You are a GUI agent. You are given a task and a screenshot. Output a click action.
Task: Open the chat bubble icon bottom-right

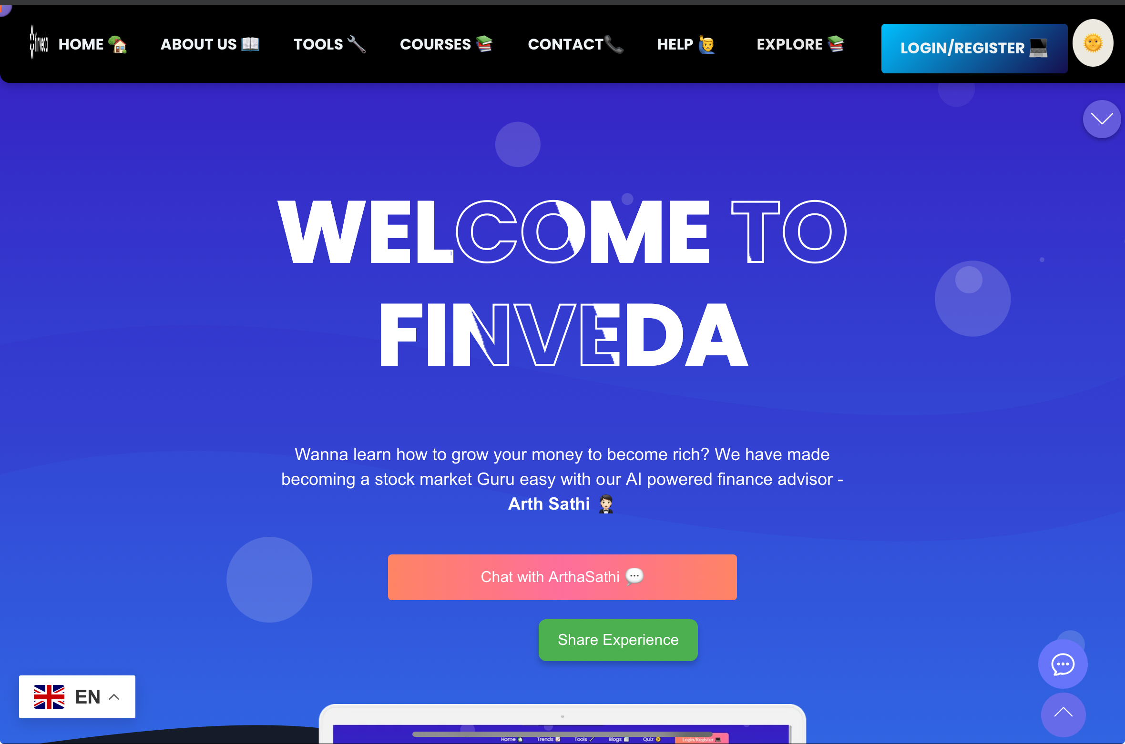[x=1065, y=664]
